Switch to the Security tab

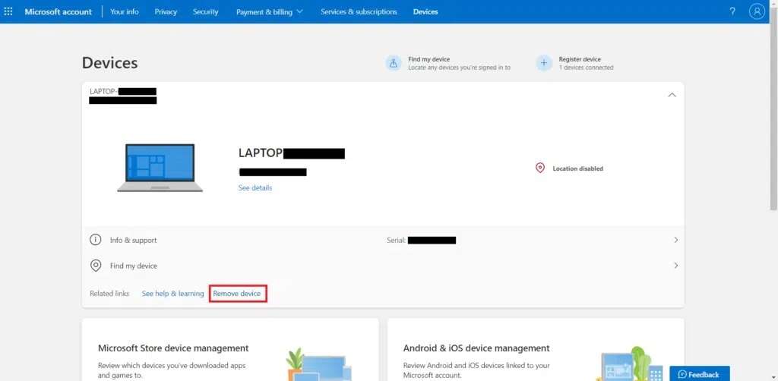[205, 12]
